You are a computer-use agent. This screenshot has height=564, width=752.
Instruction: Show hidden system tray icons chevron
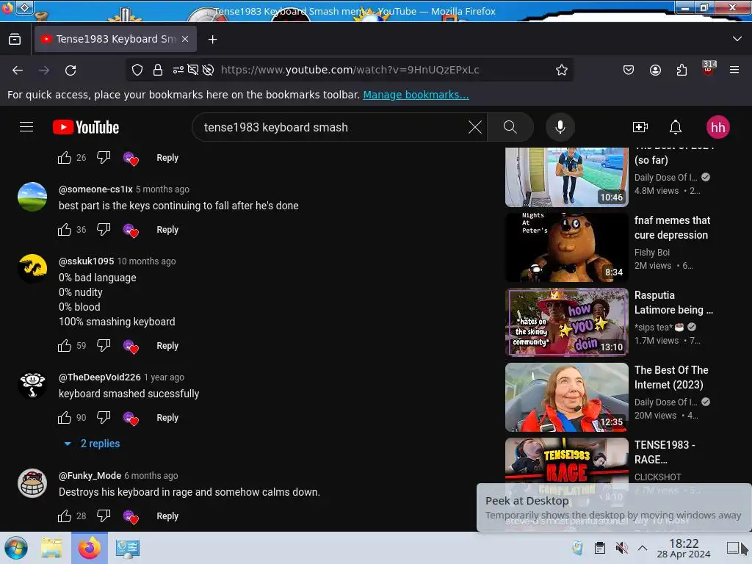(x=643, y=548)
